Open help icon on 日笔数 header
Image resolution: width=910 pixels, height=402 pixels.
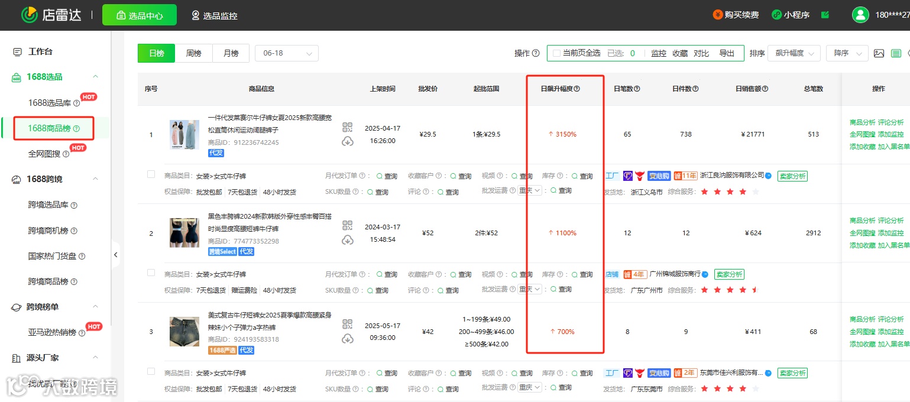pos(637,89)
